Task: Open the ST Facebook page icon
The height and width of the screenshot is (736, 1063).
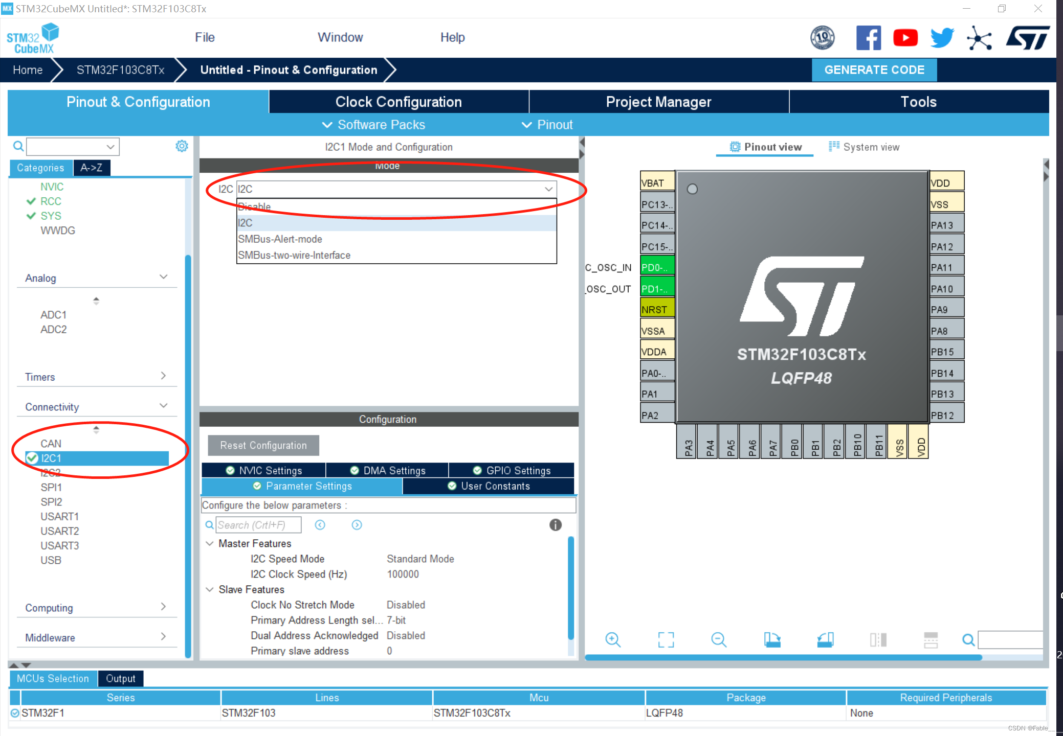Action: click(x=868, y=38)
